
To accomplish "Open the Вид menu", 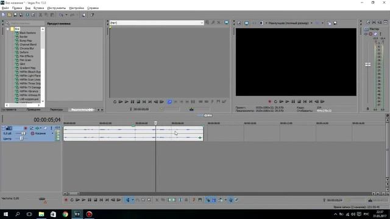I will click(x=28, y=8).
